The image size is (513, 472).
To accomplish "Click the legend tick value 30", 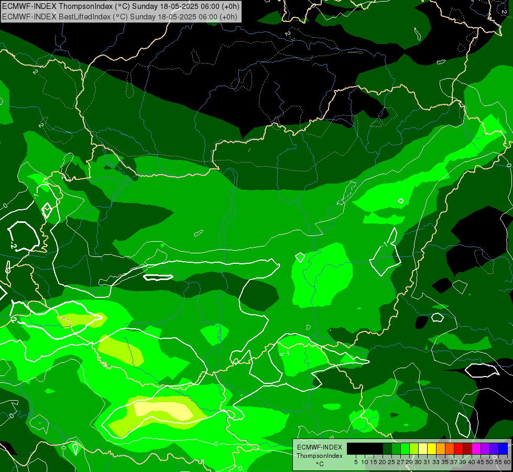I will [418, 462].
